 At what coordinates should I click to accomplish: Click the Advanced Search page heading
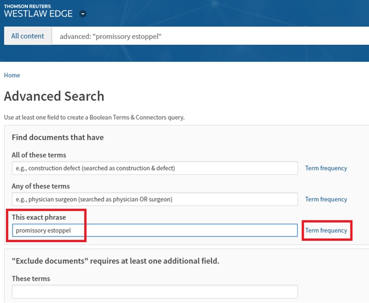[x=54, y=96]
